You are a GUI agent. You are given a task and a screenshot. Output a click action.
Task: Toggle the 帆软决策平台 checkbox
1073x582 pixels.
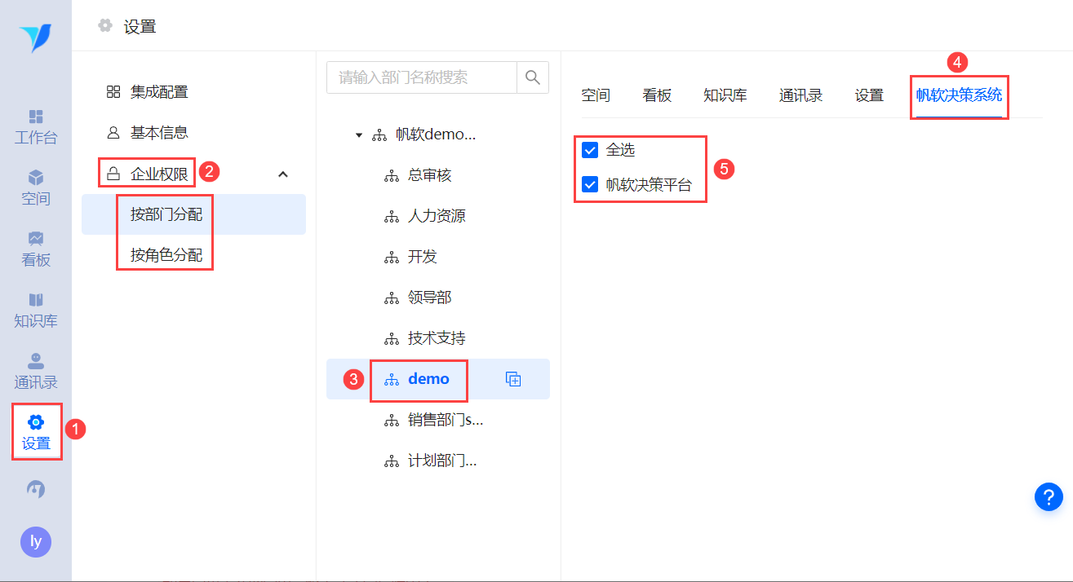590,185
